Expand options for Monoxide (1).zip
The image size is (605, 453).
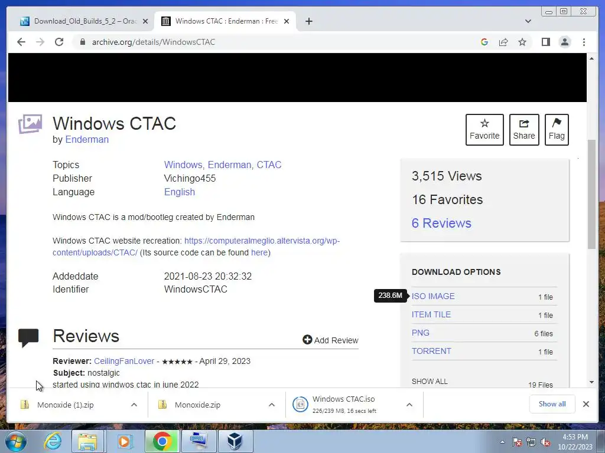[x=134, y=405]
